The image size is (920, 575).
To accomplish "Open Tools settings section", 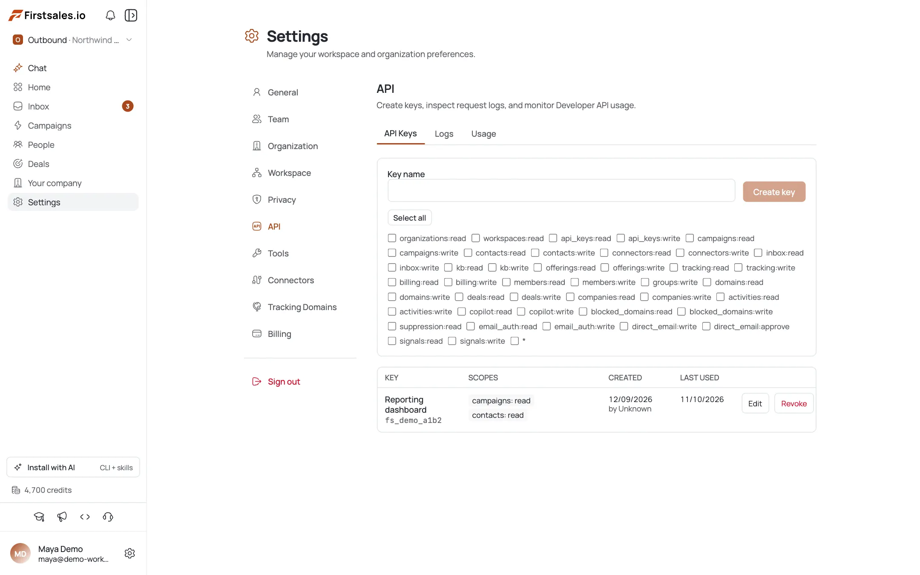I will pos(300,253).
